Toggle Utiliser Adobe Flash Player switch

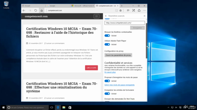click(107, 44)
